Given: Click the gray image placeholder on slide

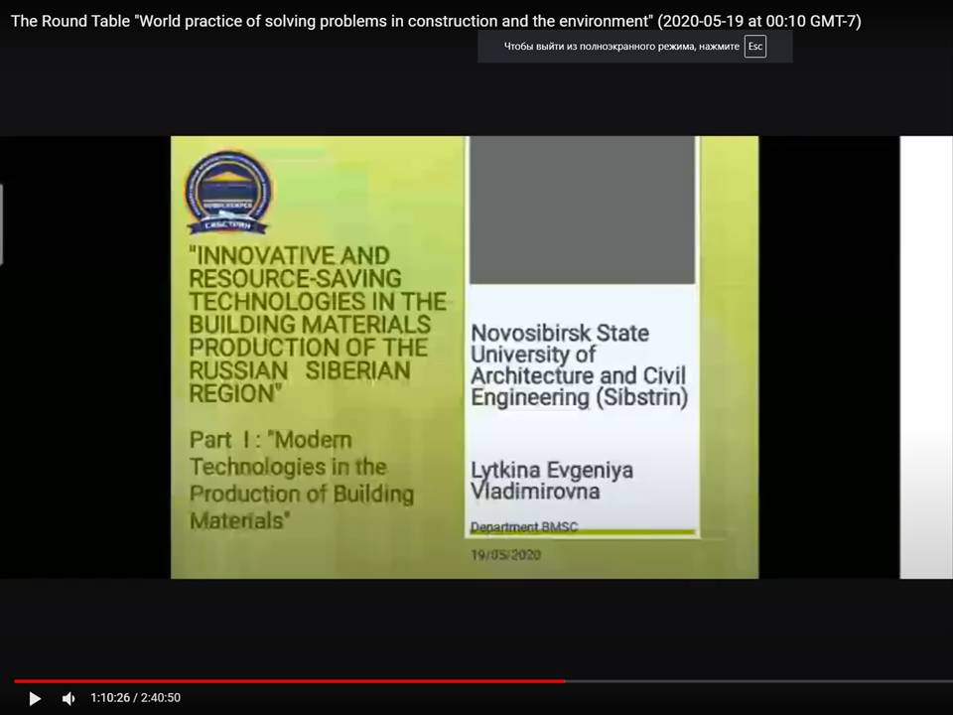Looking at the screenshot, I should (x=583, y=210).
